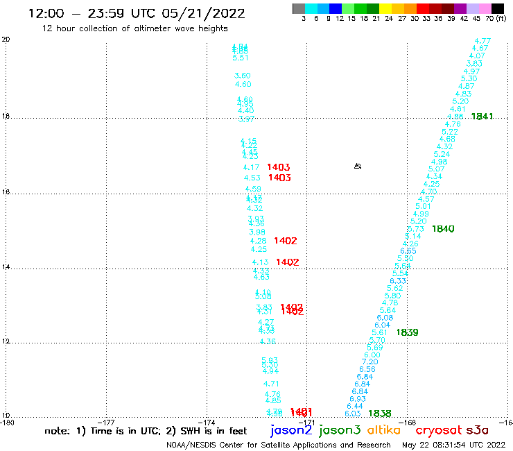The image size is (513, 451).
Task: Click the dark blue swatch in the legend
Action: click(336, 8)
